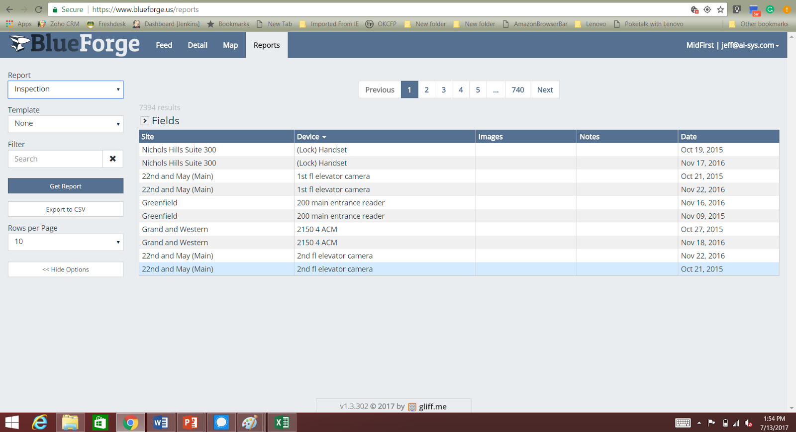Select current page 1 button

409,89
